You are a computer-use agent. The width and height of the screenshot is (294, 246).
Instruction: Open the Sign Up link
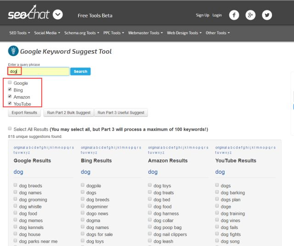tap(202, 15)
